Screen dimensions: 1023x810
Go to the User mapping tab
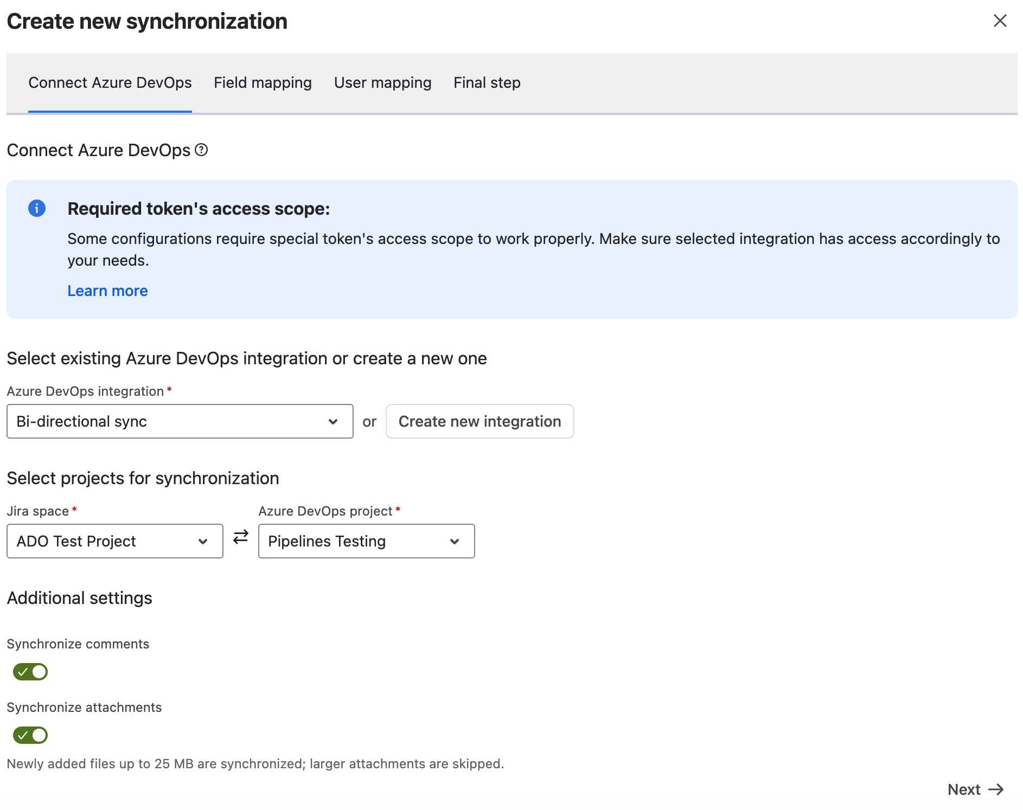click(x=383, y=82)
